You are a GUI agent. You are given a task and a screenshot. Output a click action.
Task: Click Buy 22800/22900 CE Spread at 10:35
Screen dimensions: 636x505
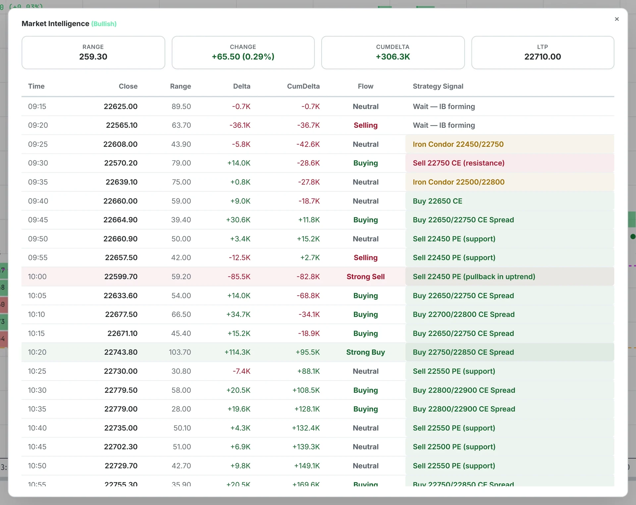509,409
